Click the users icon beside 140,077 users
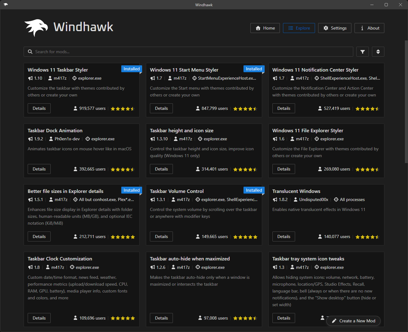The image size is (408, 332). point(320,236)
